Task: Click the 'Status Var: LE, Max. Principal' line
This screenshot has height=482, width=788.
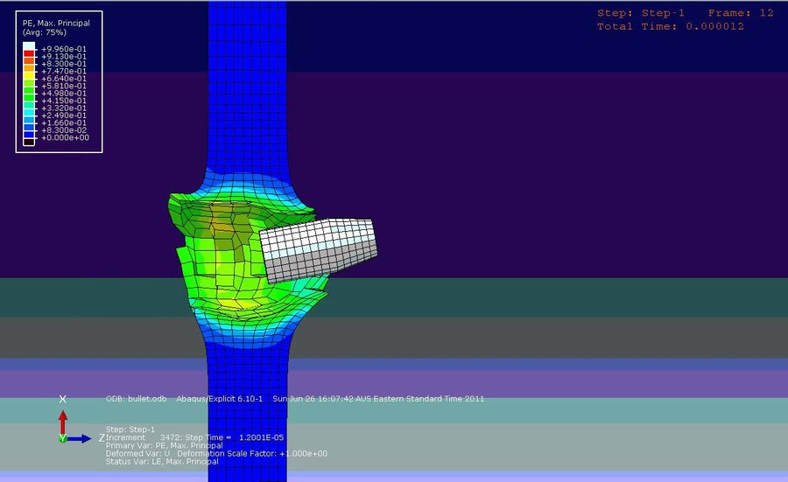Action: pos(162,461)
